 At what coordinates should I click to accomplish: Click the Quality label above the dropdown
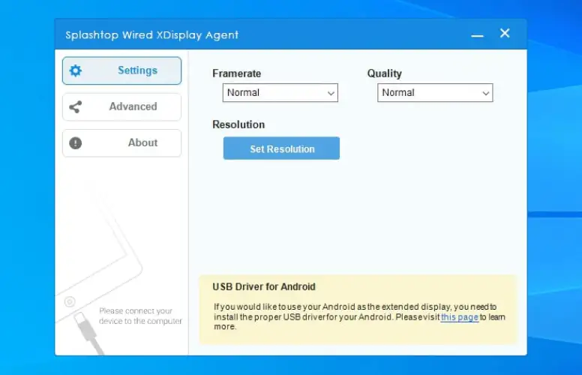coord(384,73)
